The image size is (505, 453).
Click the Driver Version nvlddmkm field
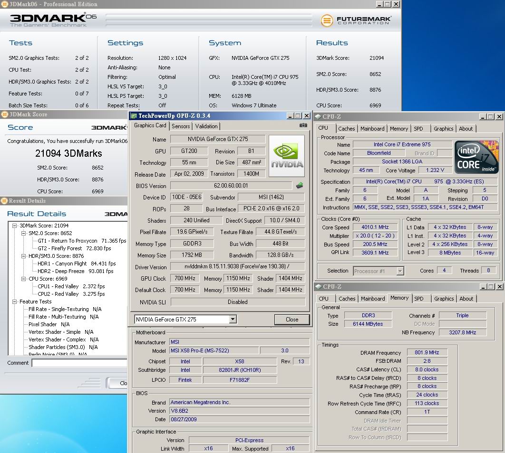237,266
